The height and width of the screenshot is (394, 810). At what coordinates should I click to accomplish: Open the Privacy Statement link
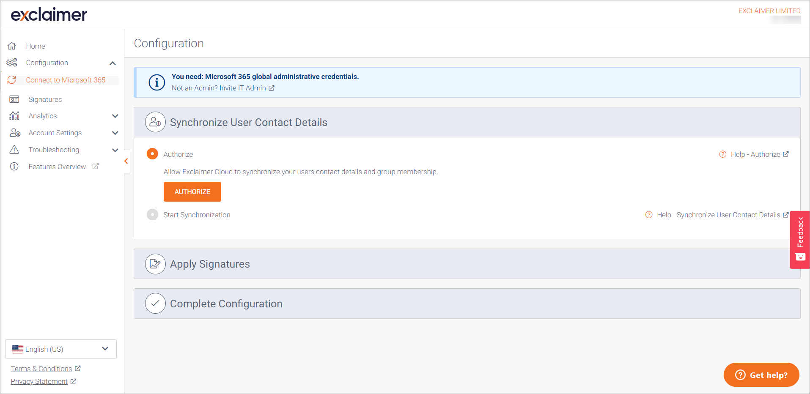point(39,381)
